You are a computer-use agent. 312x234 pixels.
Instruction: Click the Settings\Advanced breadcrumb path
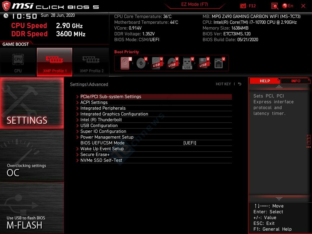pos(89,84)
